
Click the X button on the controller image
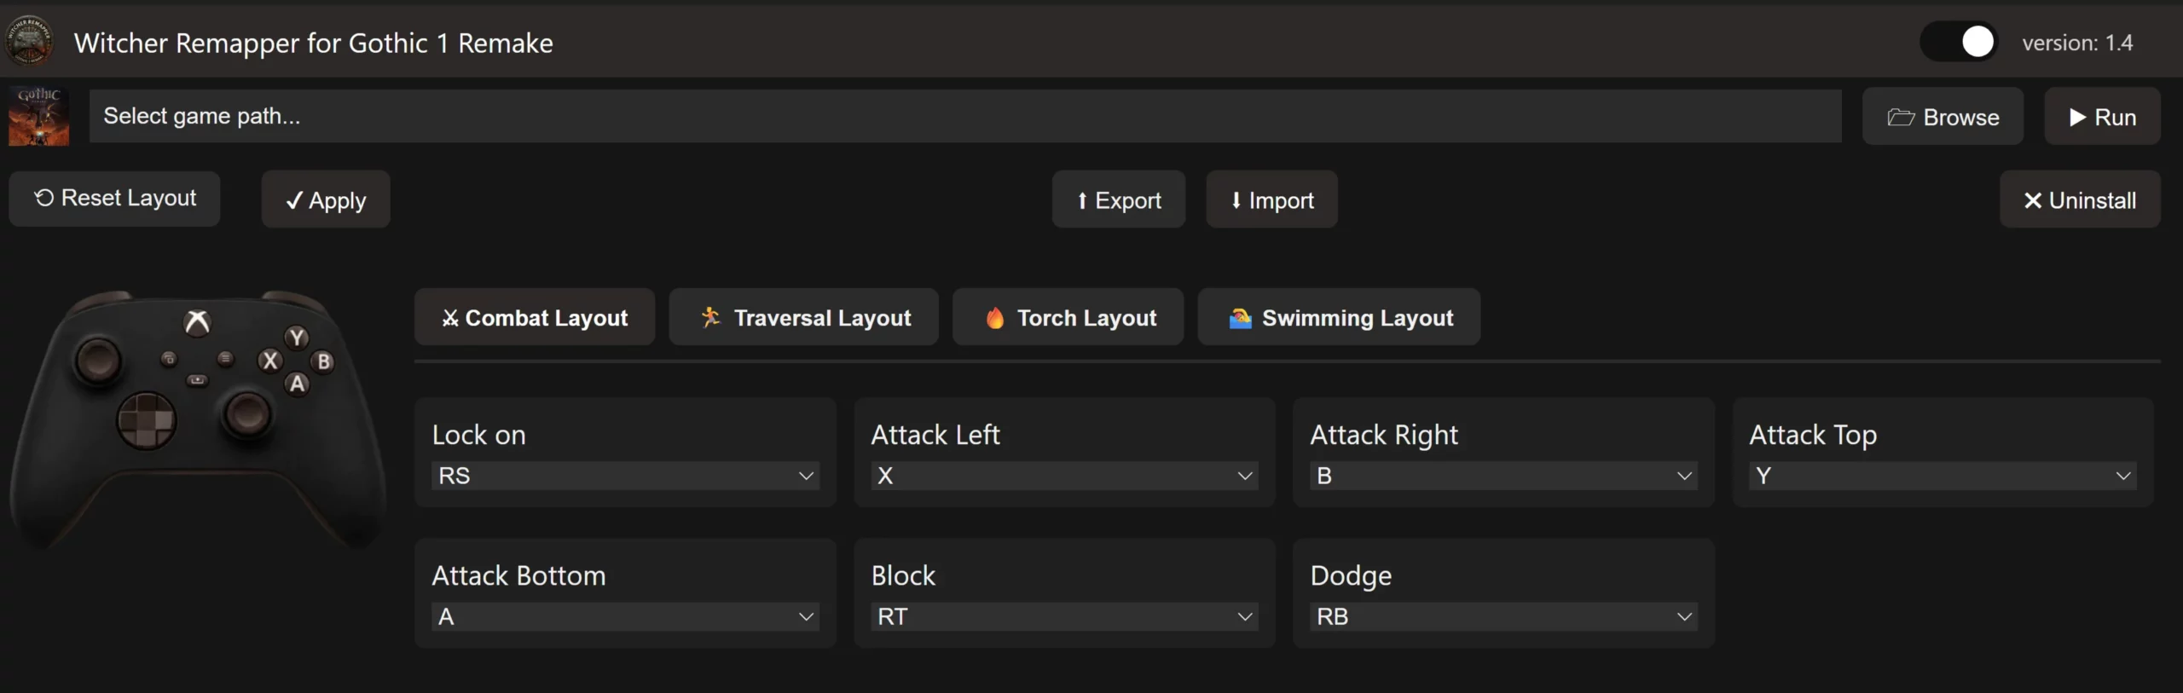[270, 361]
